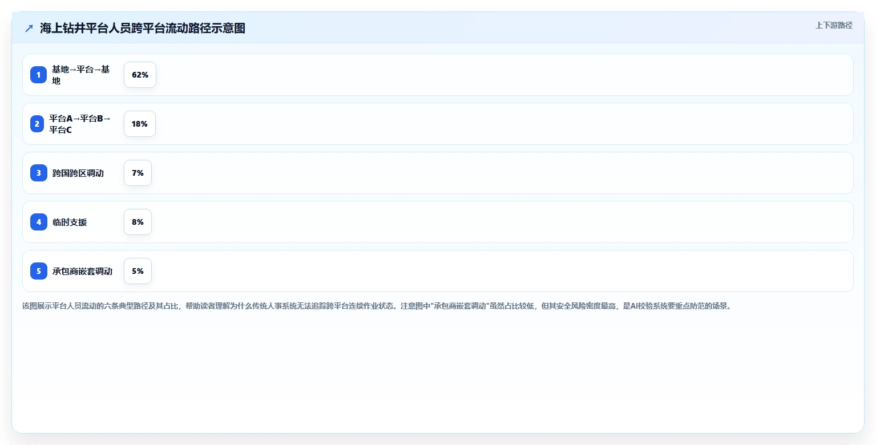Image resolution: width=876 pixels, height=445 pixels.
Task: Click the 平台A→平台B→平台C path label
Action: click(80, 124)
